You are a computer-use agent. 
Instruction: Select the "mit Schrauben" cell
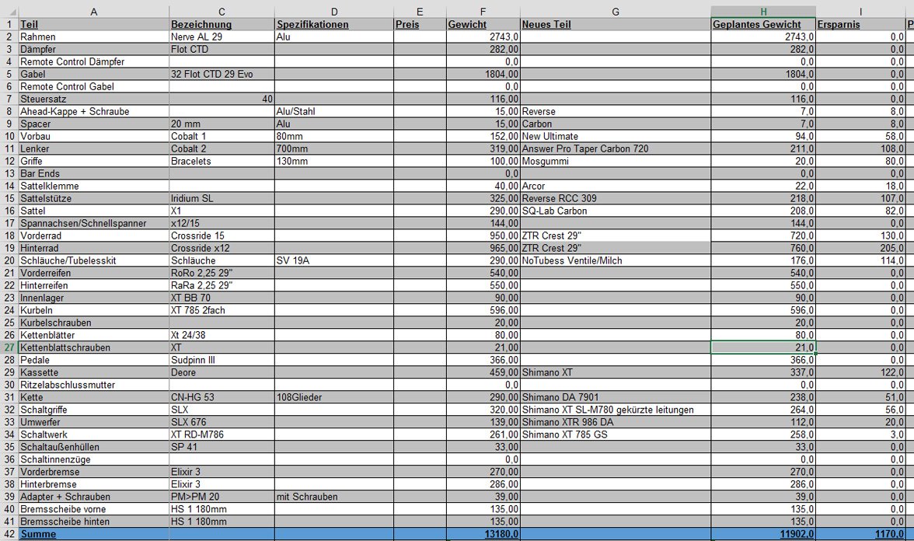pos(334,497)
